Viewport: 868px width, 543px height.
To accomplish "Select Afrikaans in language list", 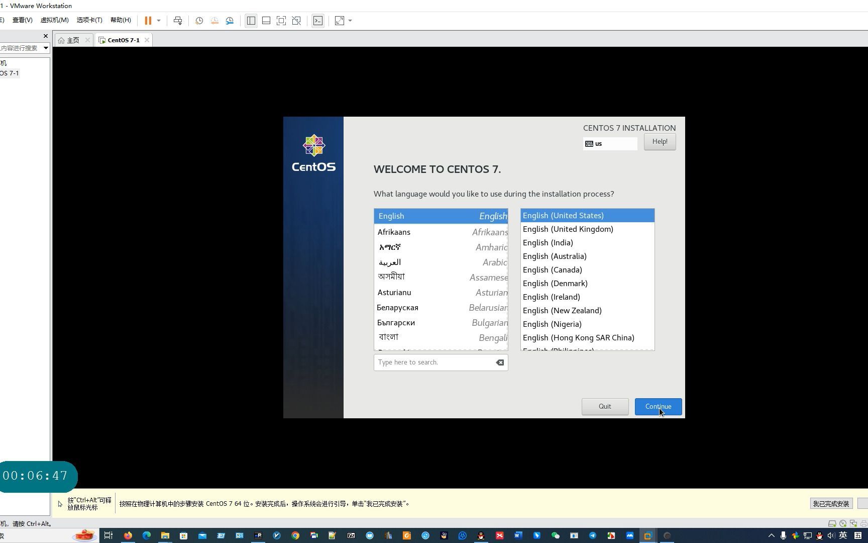I will pyautogui.click(x=441, y=232).
